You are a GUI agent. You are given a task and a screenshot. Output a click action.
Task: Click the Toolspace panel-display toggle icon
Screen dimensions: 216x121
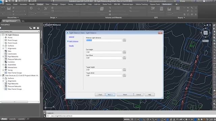coord(34,28)
